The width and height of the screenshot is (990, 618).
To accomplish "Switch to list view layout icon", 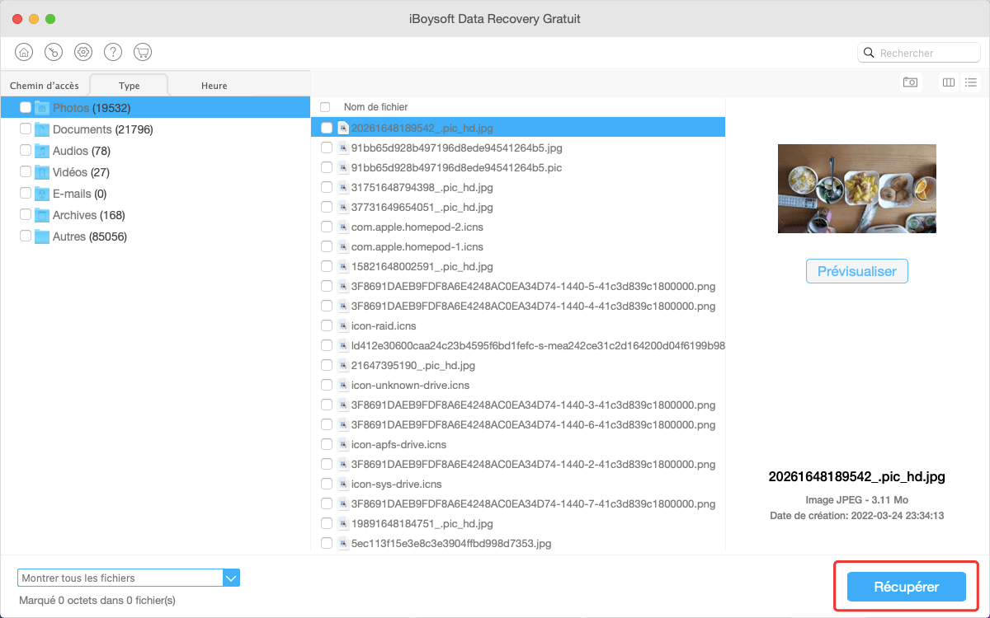I will [971, 82].
